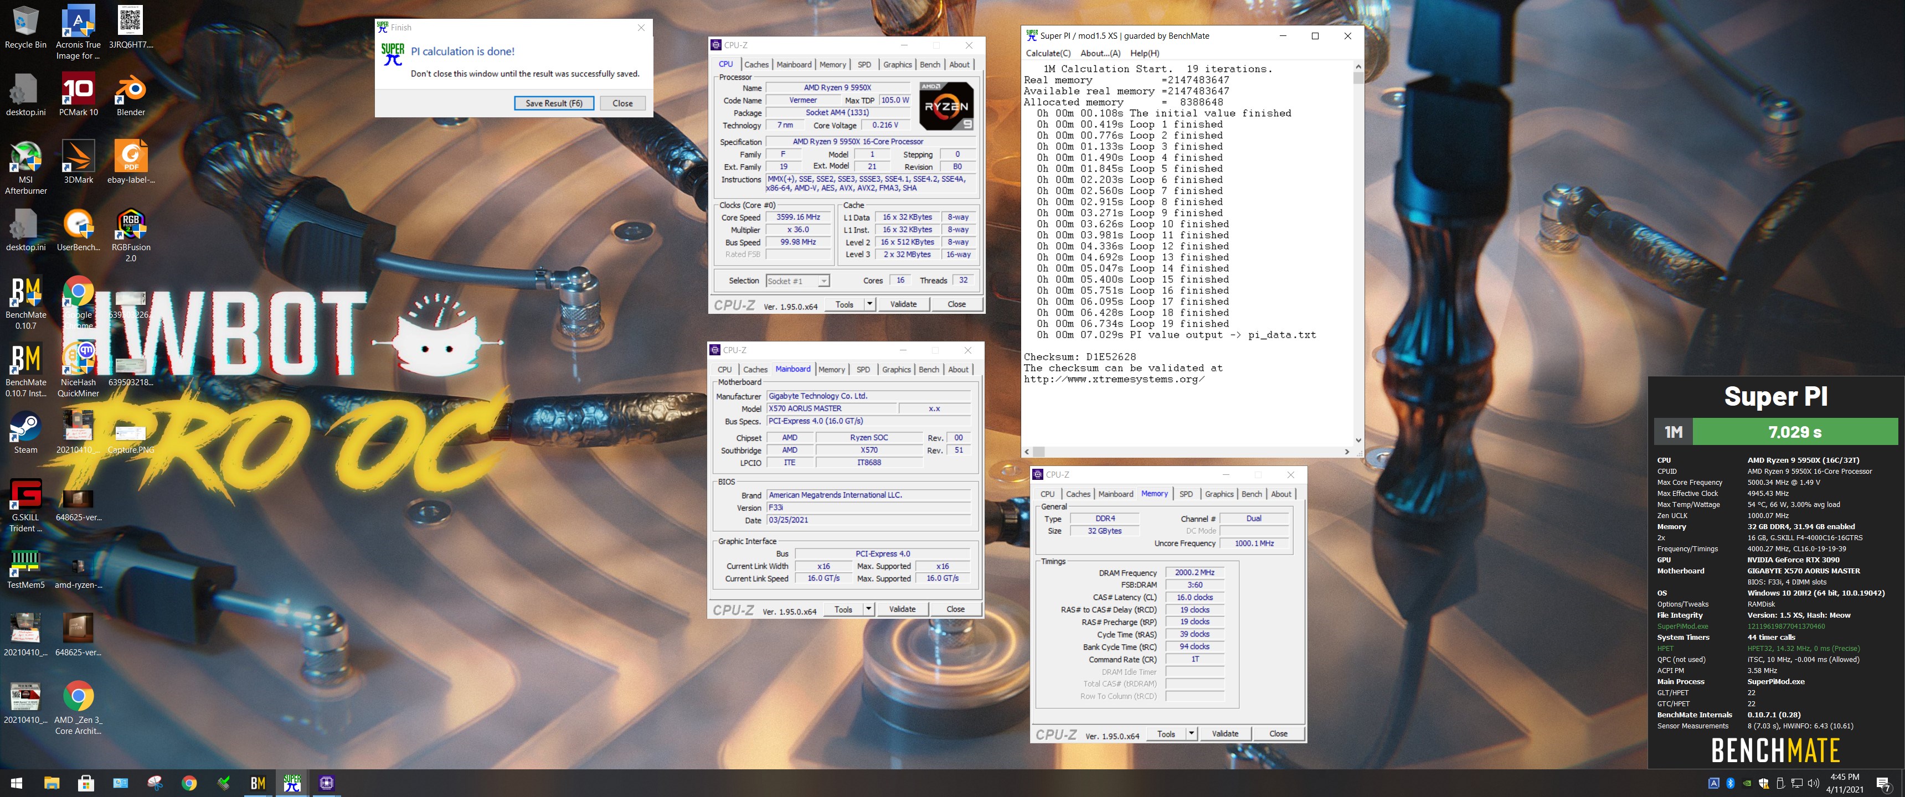Open the Action Center notifications
The width and height of the screenshot is (1905, 797).
[1883, 783]
